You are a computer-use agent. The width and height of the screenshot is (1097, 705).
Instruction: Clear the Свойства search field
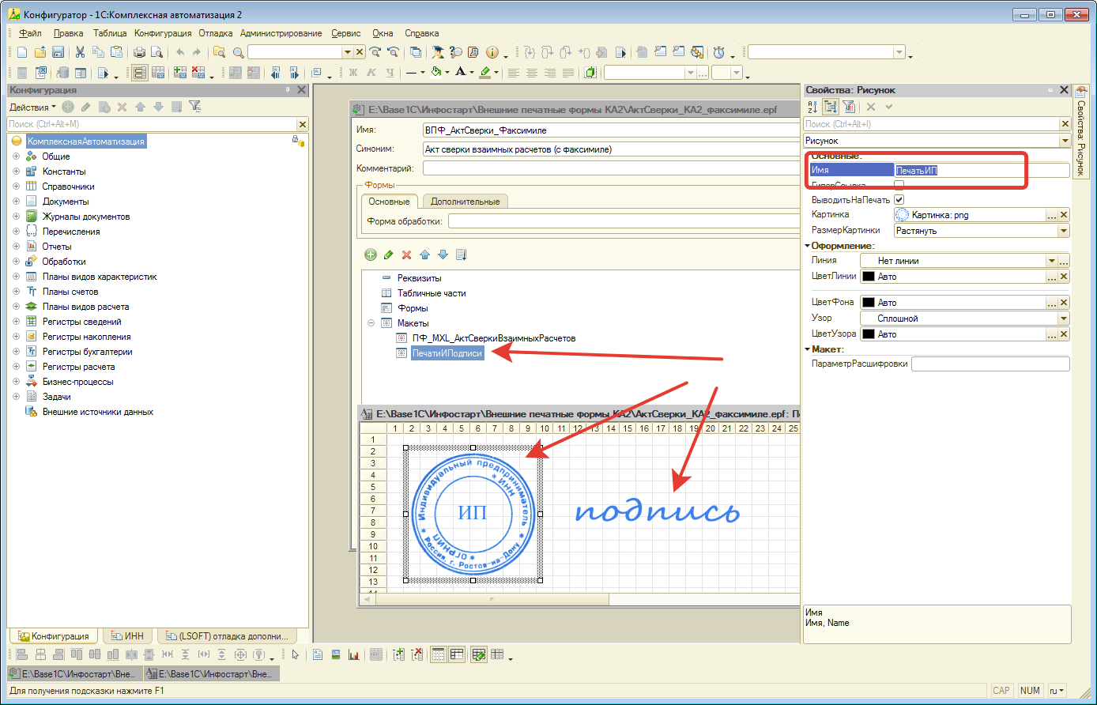[x=1064, y=124]
